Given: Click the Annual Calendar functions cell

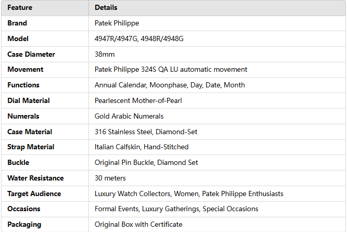Looking at the screenshot, I should tap(170, 85).
